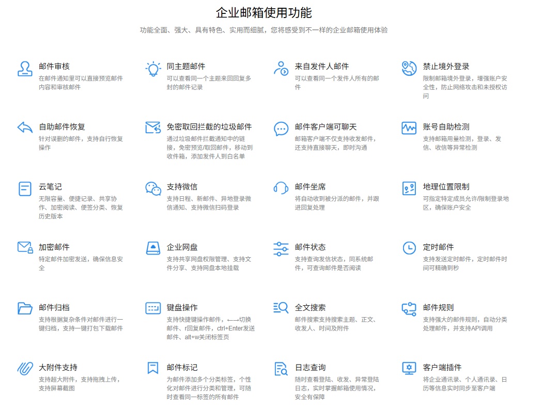Click the 免密取回拦截的垃圾邮件 heading

[209, 127]
